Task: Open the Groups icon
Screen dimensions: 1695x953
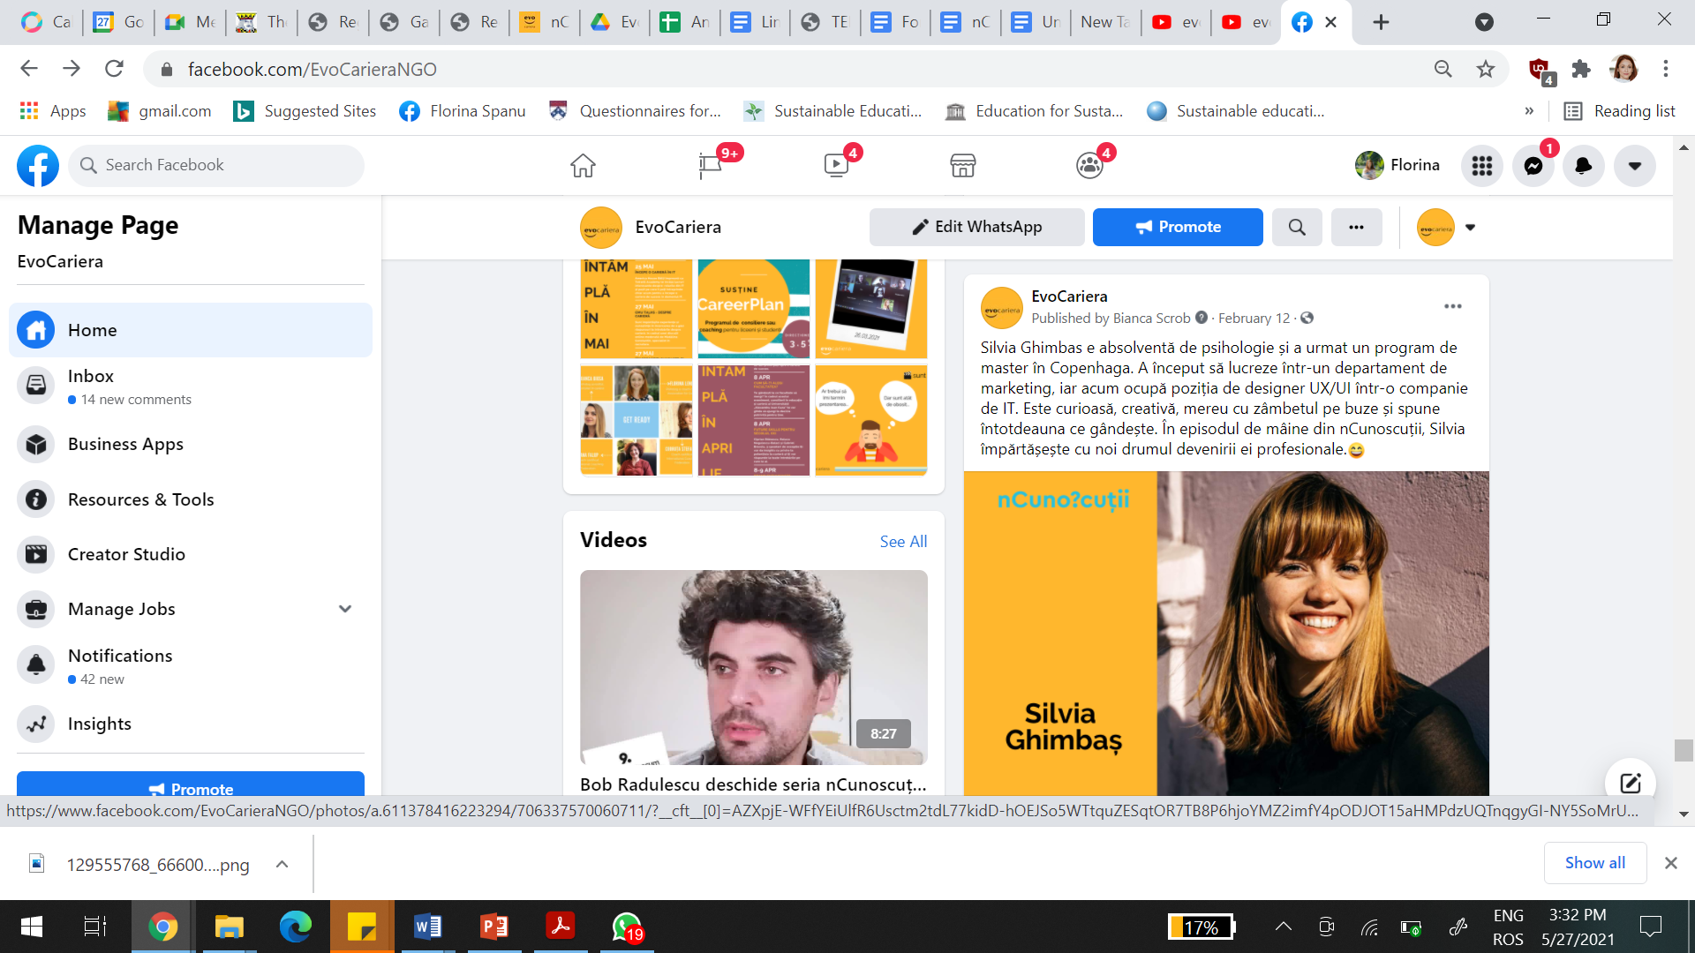Action: pyautogui.click(x=1089, y=165)
